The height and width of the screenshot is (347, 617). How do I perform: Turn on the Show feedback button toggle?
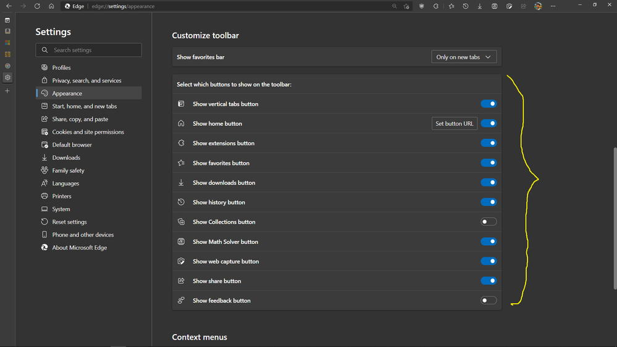[x=489, y=301]
